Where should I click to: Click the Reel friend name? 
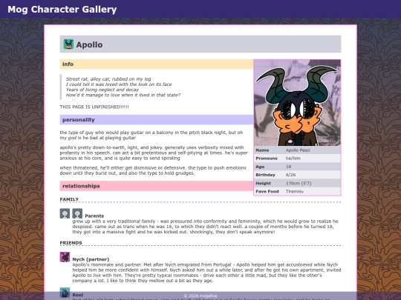pyautogui.click(x=78, y=295)
